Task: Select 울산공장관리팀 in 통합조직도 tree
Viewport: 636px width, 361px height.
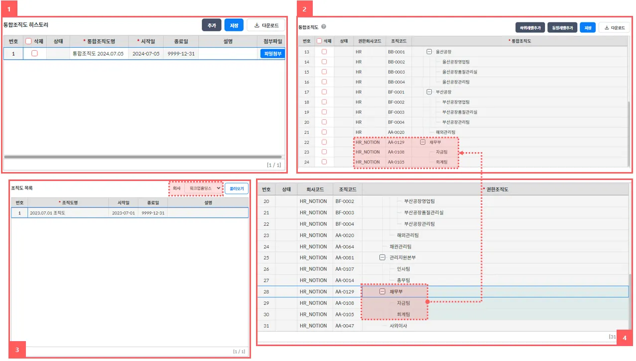Action: click(x=456, y=82)
